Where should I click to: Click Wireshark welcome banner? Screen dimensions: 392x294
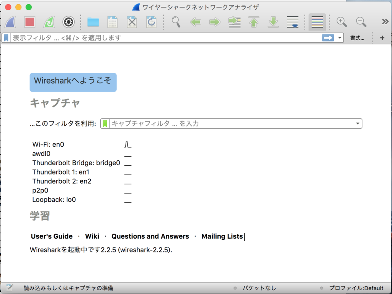tap(73, 82)
